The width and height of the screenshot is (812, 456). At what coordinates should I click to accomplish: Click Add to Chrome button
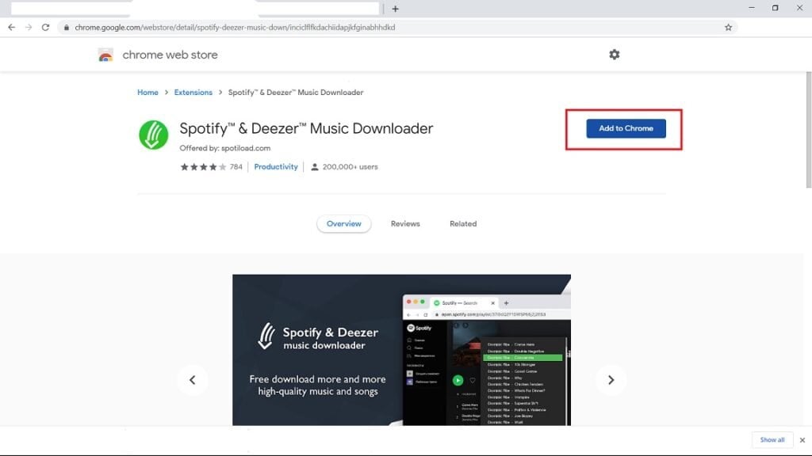tap(626, 128)
